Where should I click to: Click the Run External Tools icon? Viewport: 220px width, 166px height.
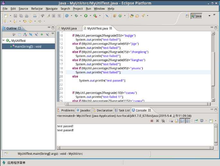coord(95,16)
